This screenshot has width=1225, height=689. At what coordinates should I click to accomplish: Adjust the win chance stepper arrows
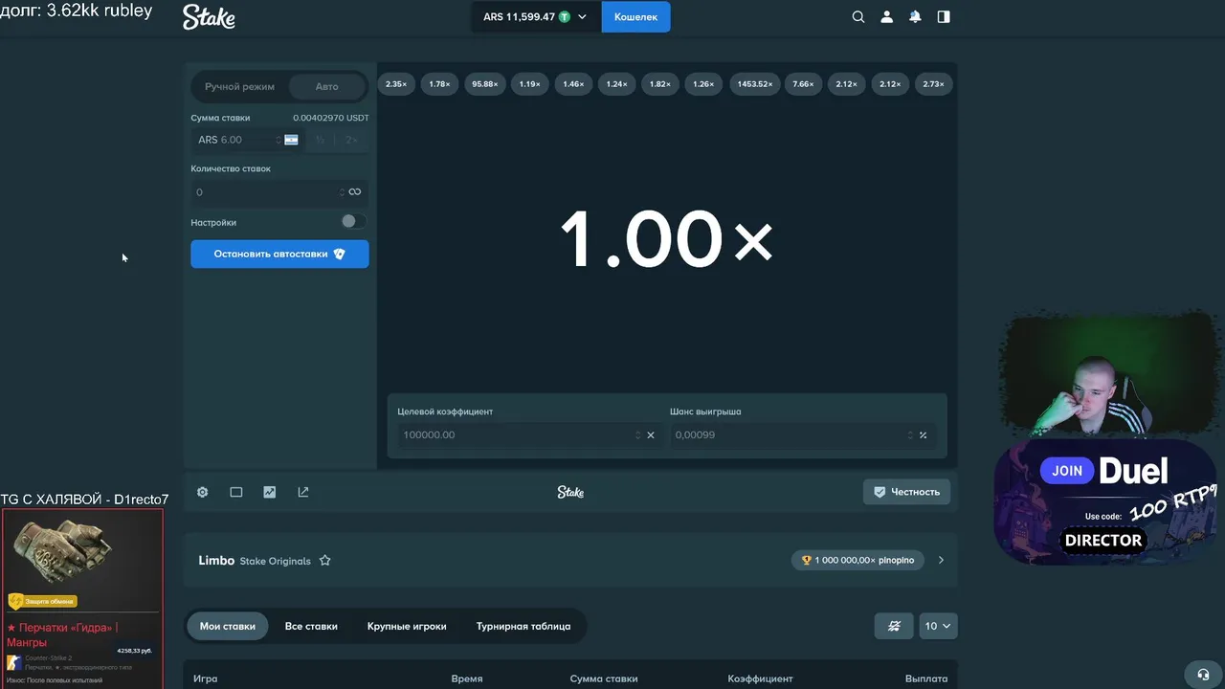pos(910,435)
